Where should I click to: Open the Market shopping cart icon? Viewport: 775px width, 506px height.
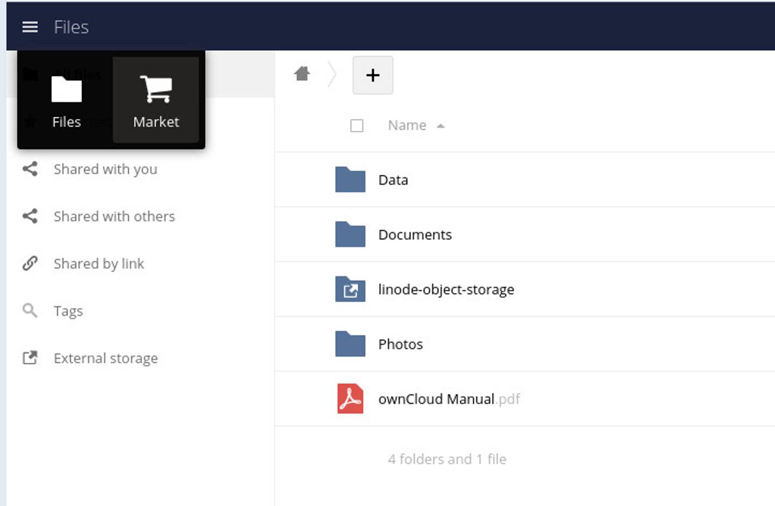click(x=156, y=89)
